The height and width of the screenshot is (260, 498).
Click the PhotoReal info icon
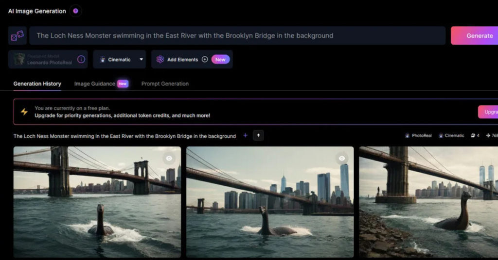(x=81, y=59)
